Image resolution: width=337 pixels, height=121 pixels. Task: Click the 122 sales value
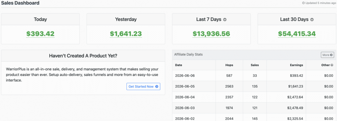coord(255,97)
